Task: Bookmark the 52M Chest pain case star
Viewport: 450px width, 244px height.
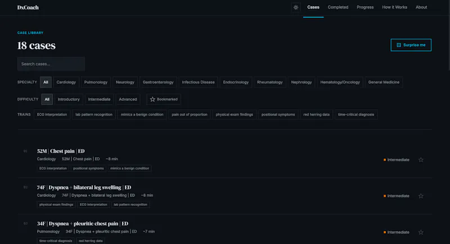Action: pyautogui.click(x=421, y=160)
